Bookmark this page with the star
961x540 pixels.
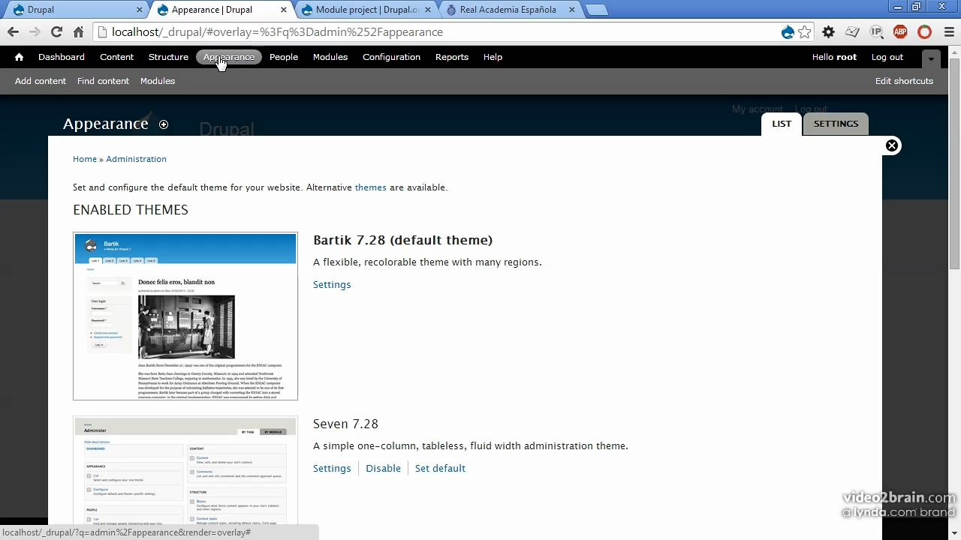805,32
